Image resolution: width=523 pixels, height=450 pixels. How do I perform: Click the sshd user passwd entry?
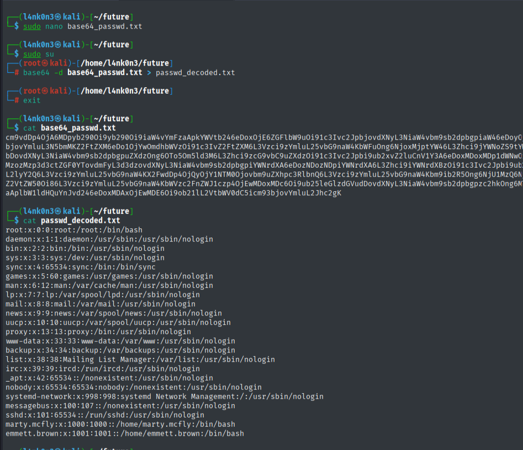pyautogui.click(x=104, y=415)
